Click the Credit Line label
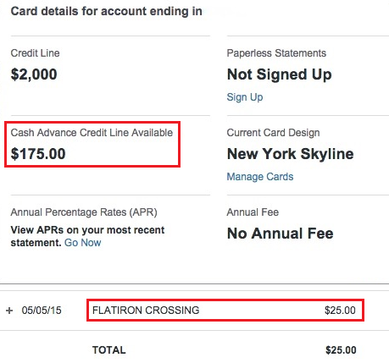 point(35,53)
